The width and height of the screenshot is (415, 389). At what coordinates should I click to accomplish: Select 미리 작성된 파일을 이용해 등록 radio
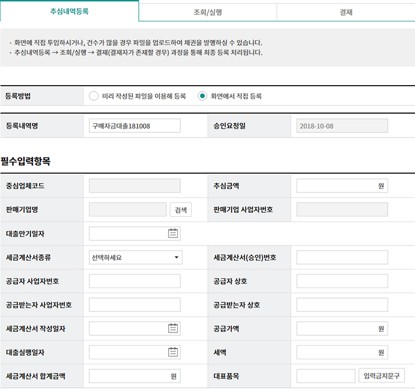pos(94,96)
